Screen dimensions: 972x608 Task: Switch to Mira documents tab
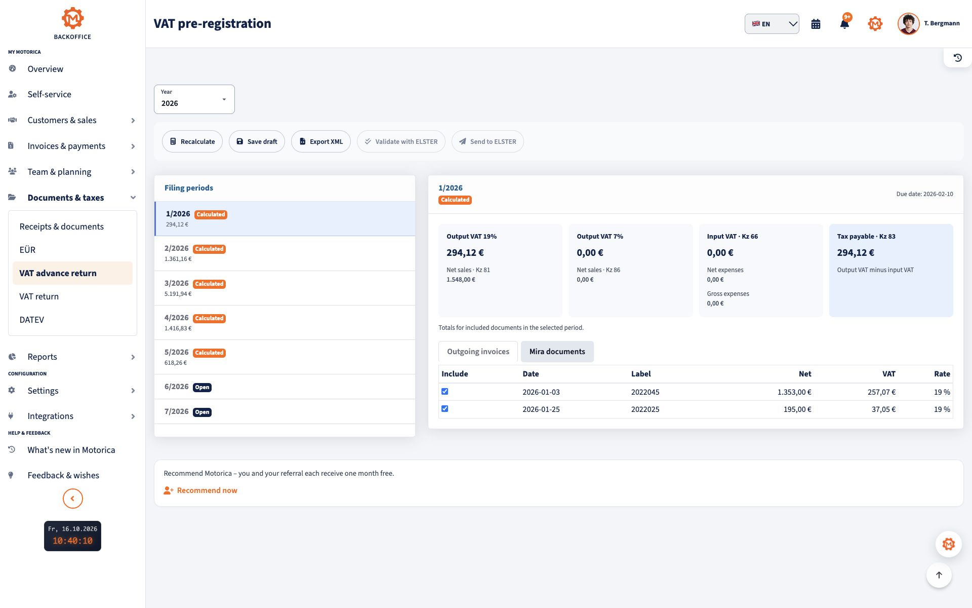[557, 352]
